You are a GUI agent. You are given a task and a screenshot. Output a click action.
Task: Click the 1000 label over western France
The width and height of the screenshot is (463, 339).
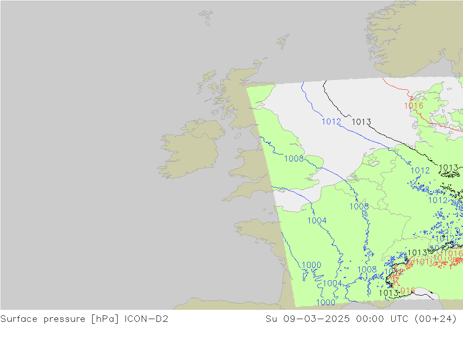(312, 265)
